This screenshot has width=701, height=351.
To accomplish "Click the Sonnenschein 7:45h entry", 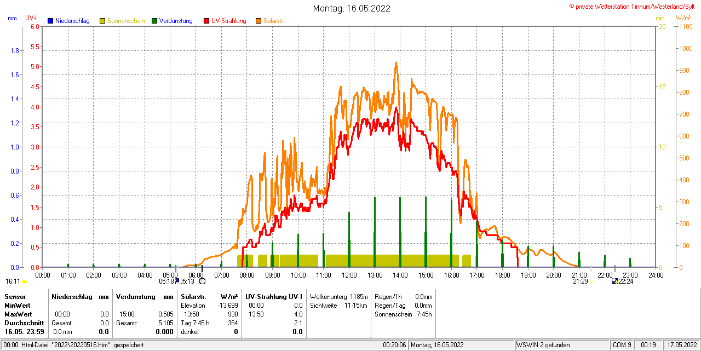I will point(403,314).
